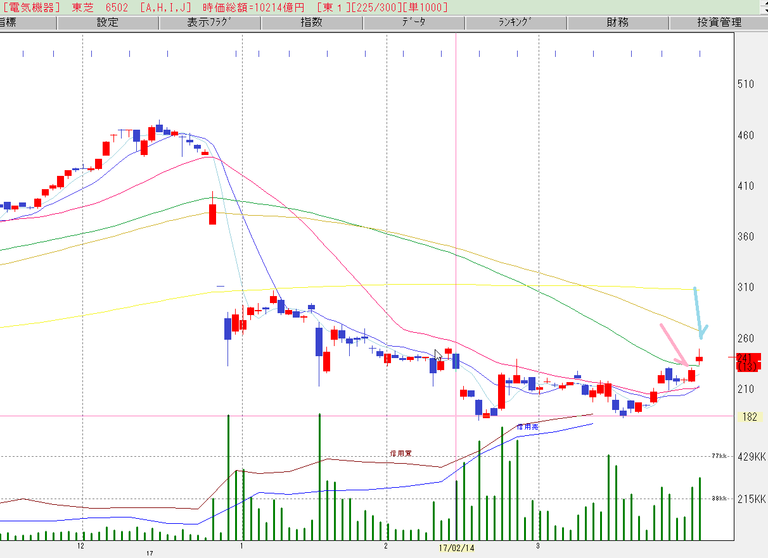This screenshot has width=768, height=558.
Task: Click the 429KK volume axis label
Action: click(x=751, y=457)
